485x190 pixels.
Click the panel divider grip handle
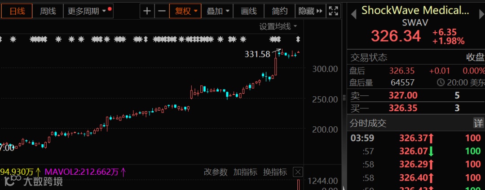click(344, 98)
